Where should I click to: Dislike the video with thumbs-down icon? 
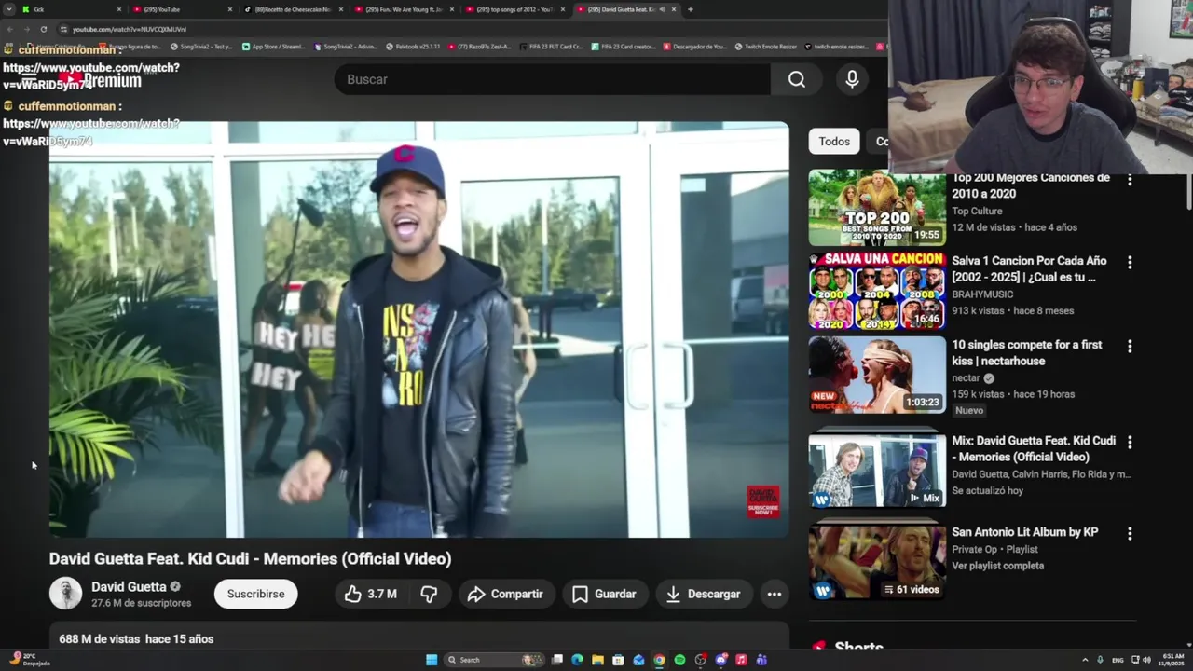(x=429, y=594)
